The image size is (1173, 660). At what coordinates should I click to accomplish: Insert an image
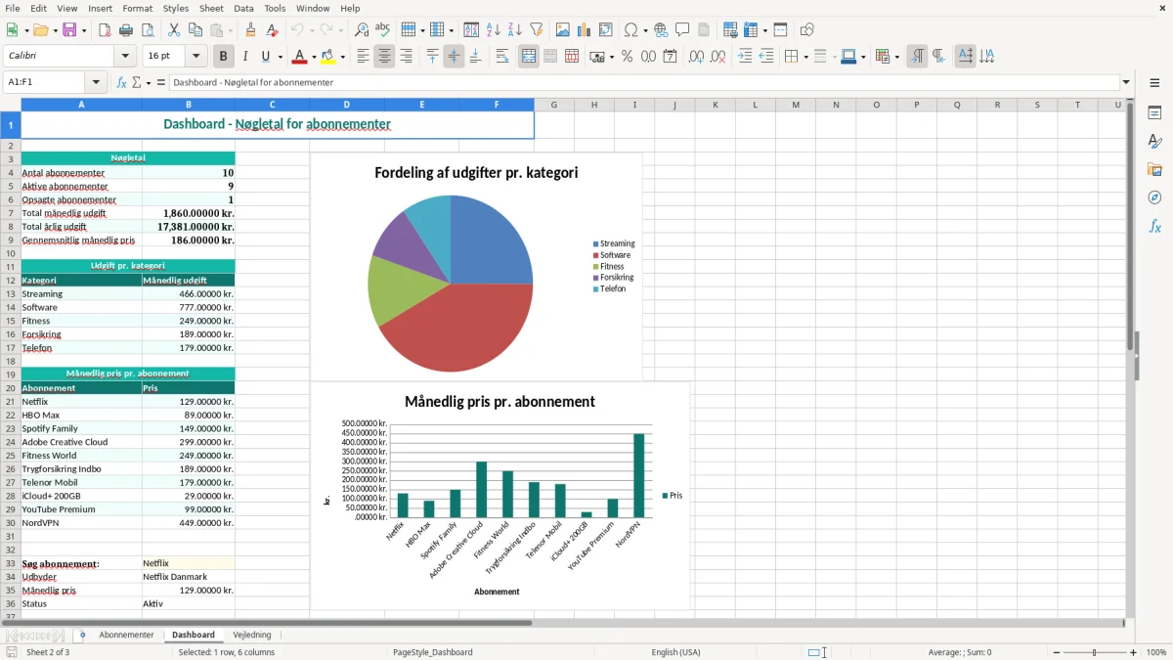tap(562, 30)
